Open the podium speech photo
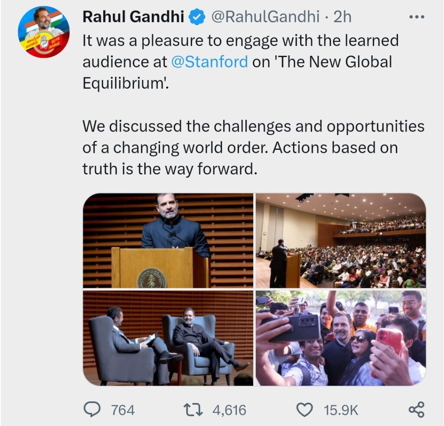 (168, 241)
